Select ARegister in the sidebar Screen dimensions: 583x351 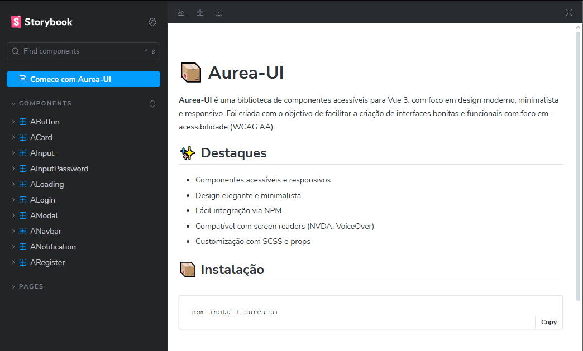tap(47, 262)
